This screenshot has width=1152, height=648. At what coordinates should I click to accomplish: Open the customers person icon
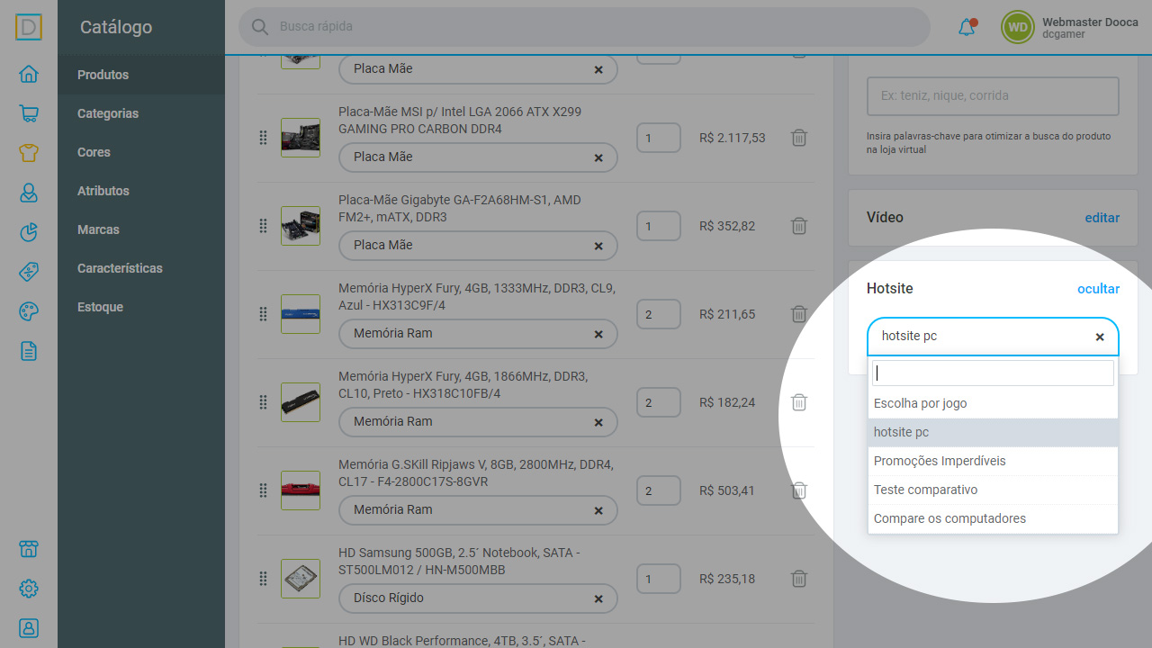point(29,193)
